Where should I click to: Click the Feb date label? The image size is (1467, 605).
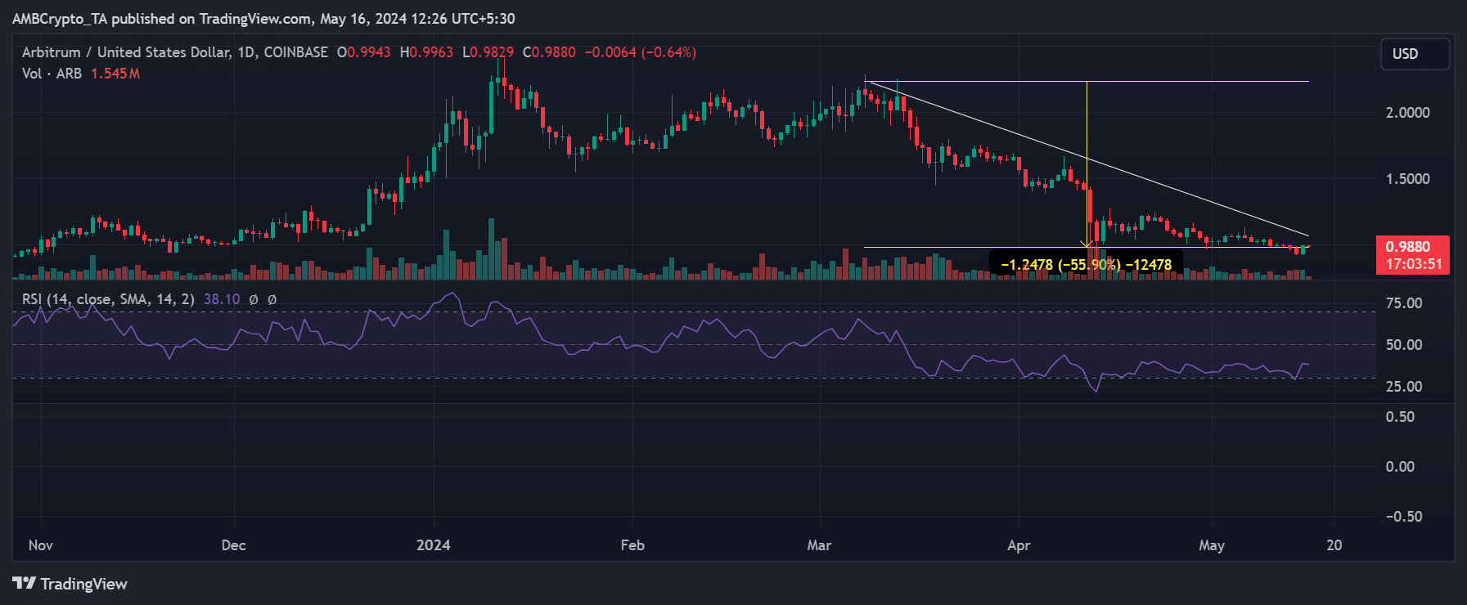pos(632,545)
